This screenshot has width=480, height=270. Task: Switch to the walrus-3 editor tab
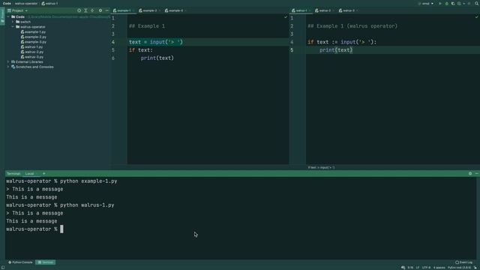(348, 10)
